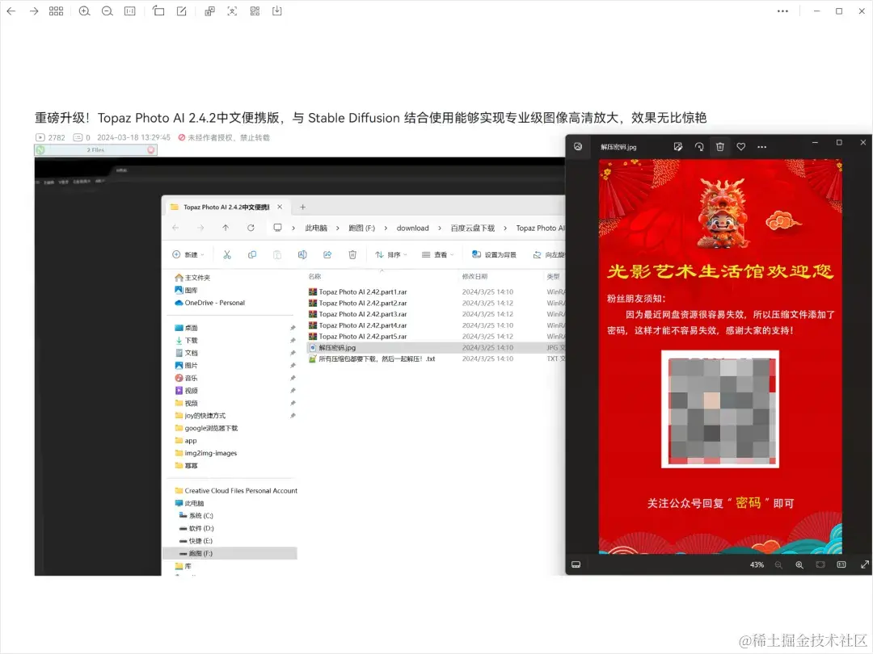
Task: Favorite the picture with the heart icon
Action: point(741,147)
